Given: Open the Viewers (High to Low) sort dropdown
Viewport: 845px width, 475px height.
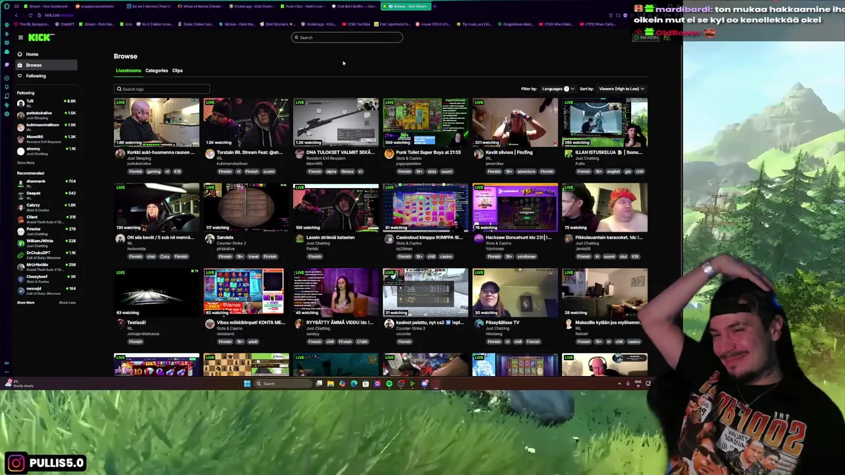Looking at the screenshot, I should pos(621,88).
